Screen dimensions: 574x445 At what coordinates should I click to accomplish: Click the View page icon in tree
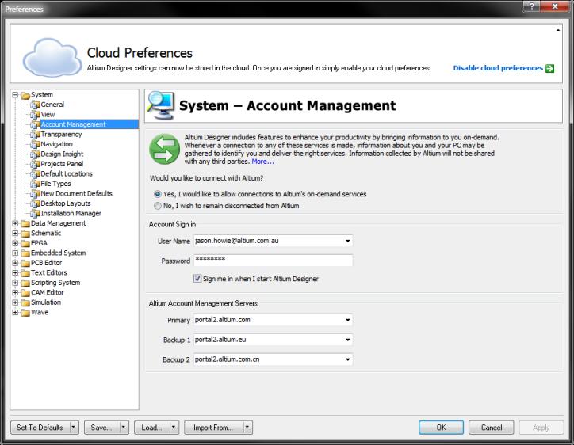coord(35,115)
